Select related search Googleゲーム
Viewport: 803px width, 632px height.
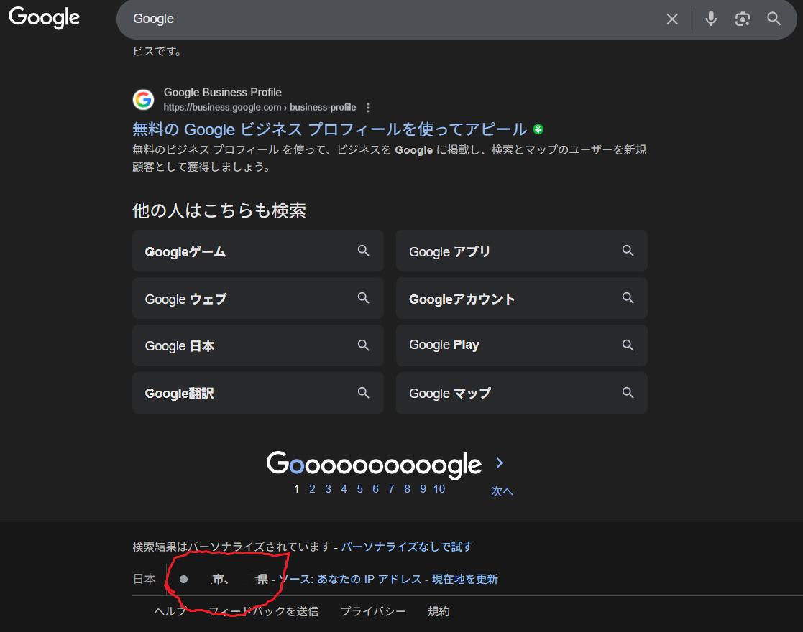tap(257, 251)
